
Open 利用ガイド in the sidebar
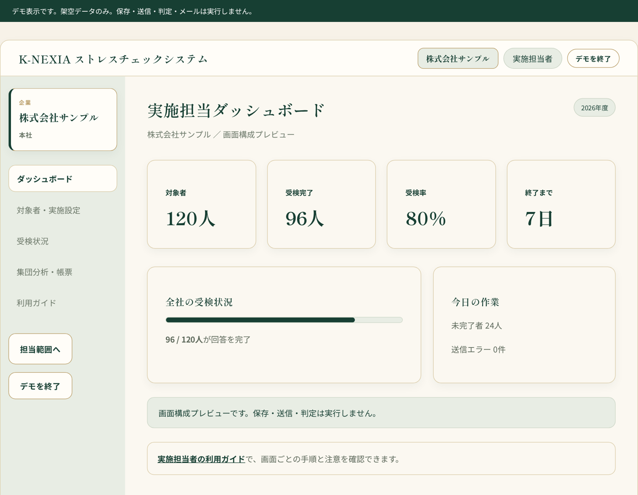pyautogui.click(x=36, y=303)
